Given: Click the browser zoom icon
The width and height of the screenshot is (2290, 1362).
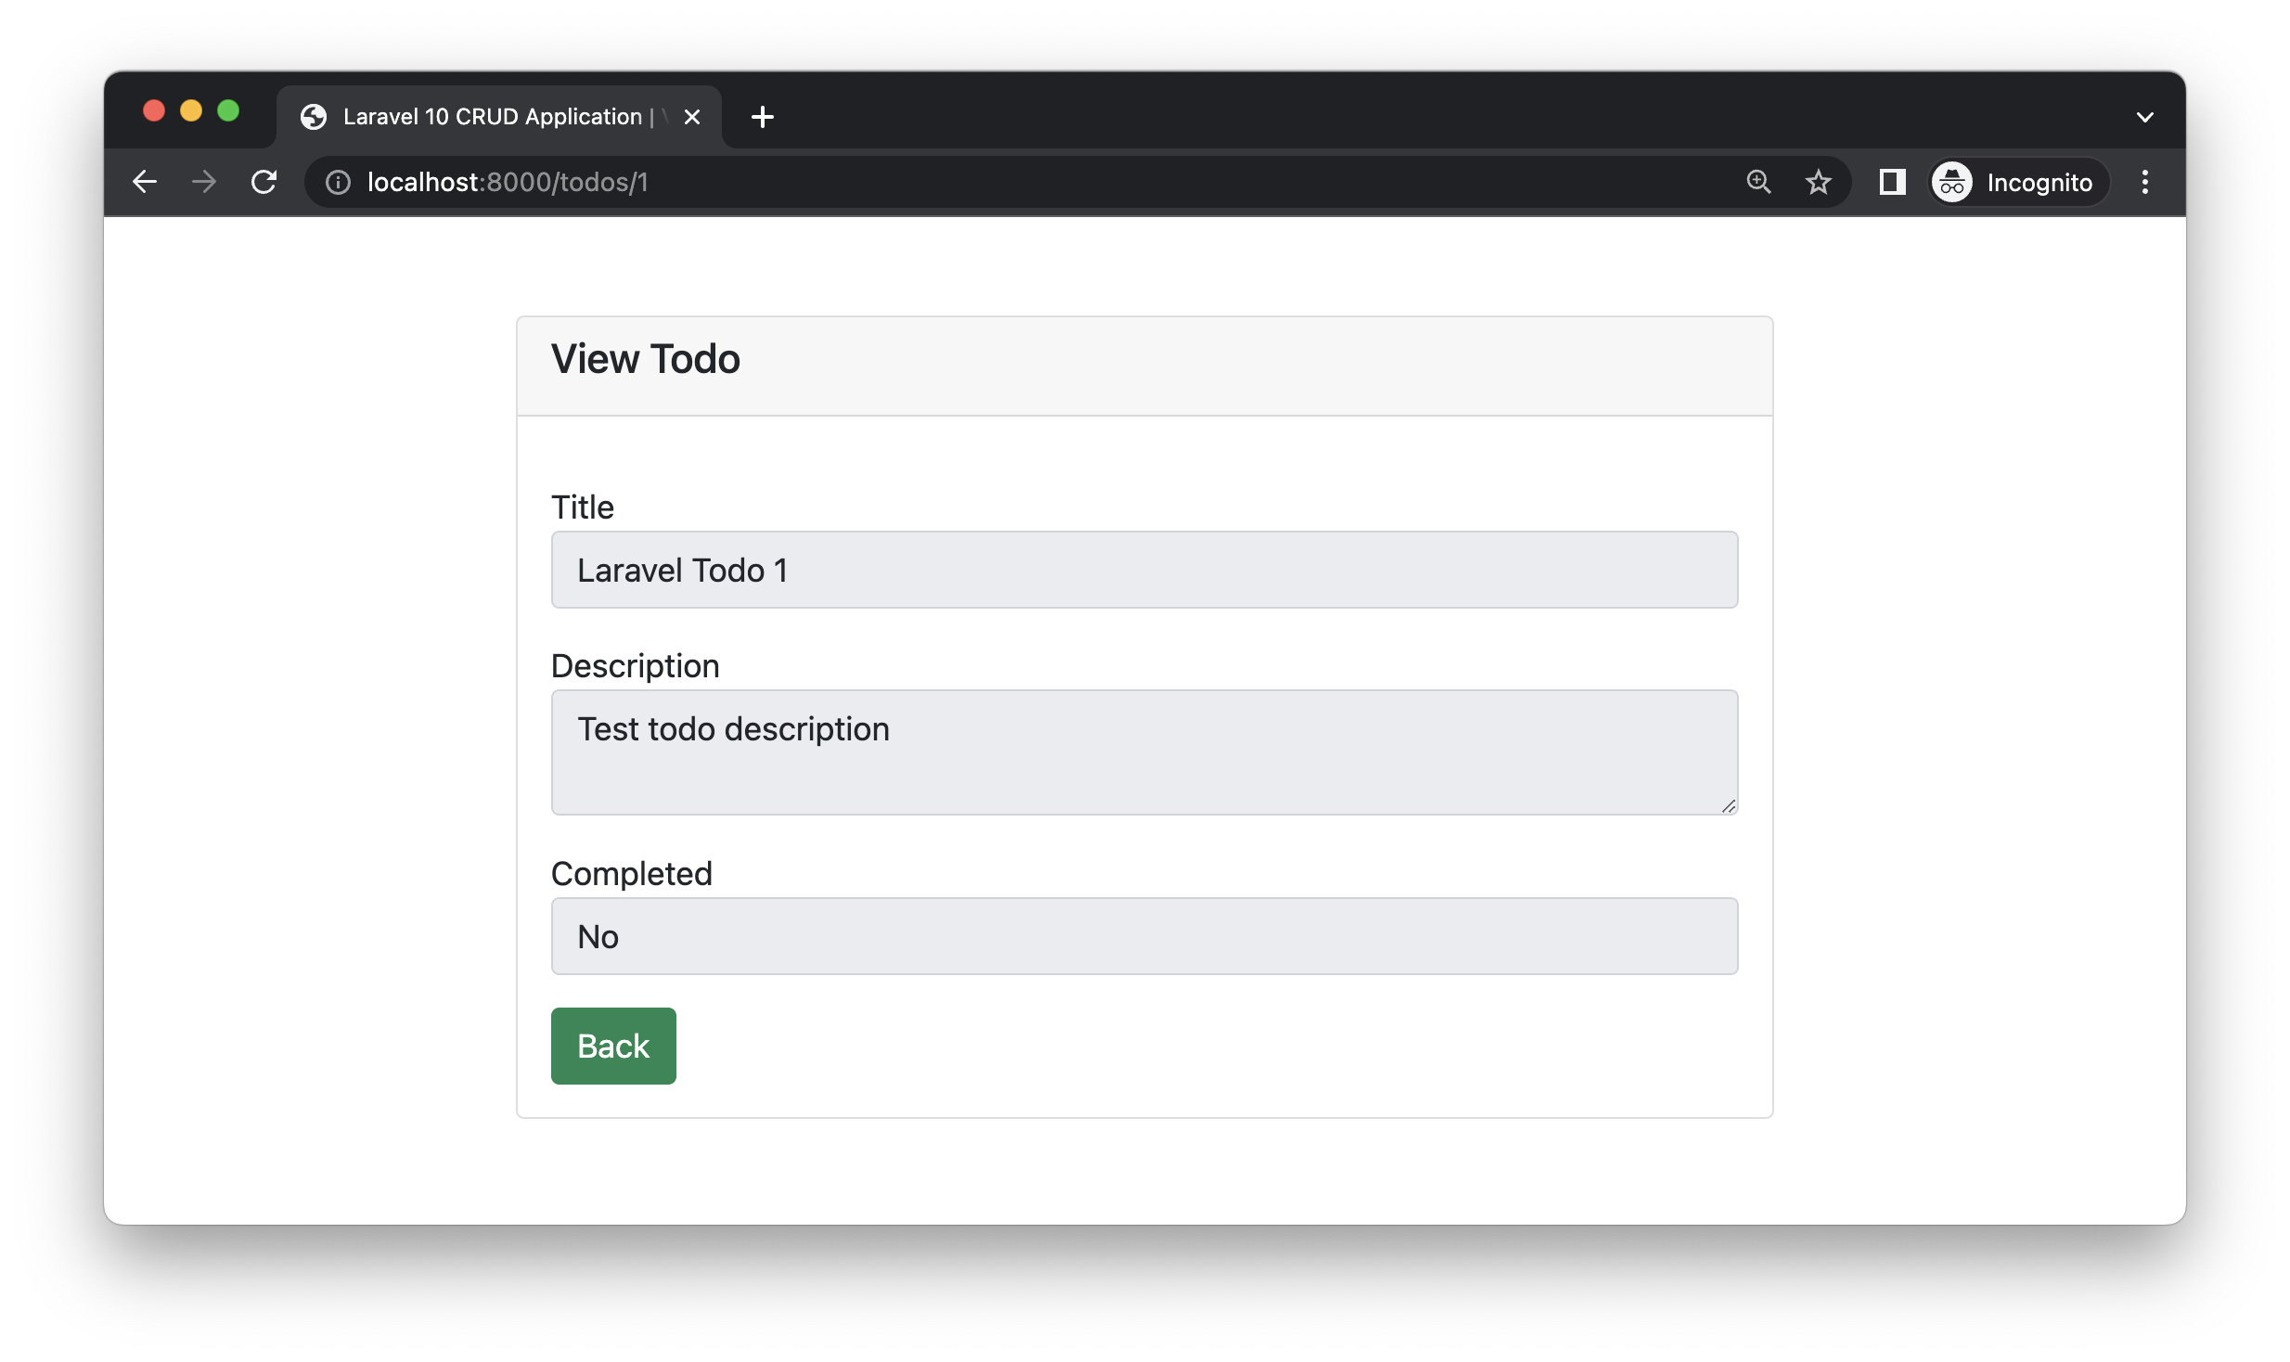Looking at the screenshot, I should coord(1758,182).
